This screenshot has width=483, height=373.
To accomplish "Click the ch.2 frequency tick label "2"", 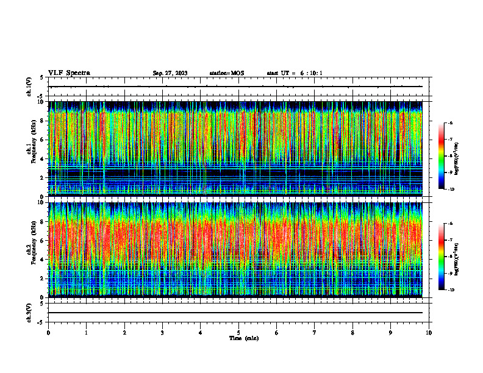I will [x=43, y=279].
